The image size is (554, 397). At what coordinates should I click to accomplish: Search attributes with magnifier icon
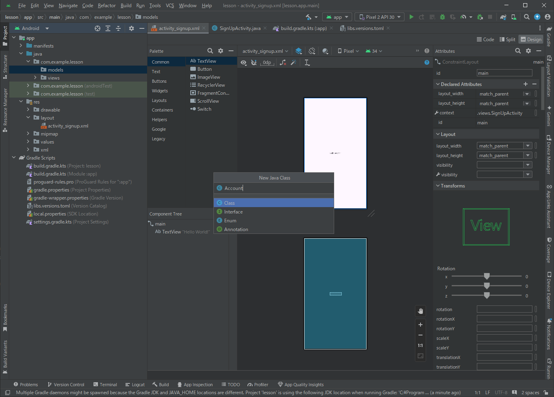click(x=518, y=51)
